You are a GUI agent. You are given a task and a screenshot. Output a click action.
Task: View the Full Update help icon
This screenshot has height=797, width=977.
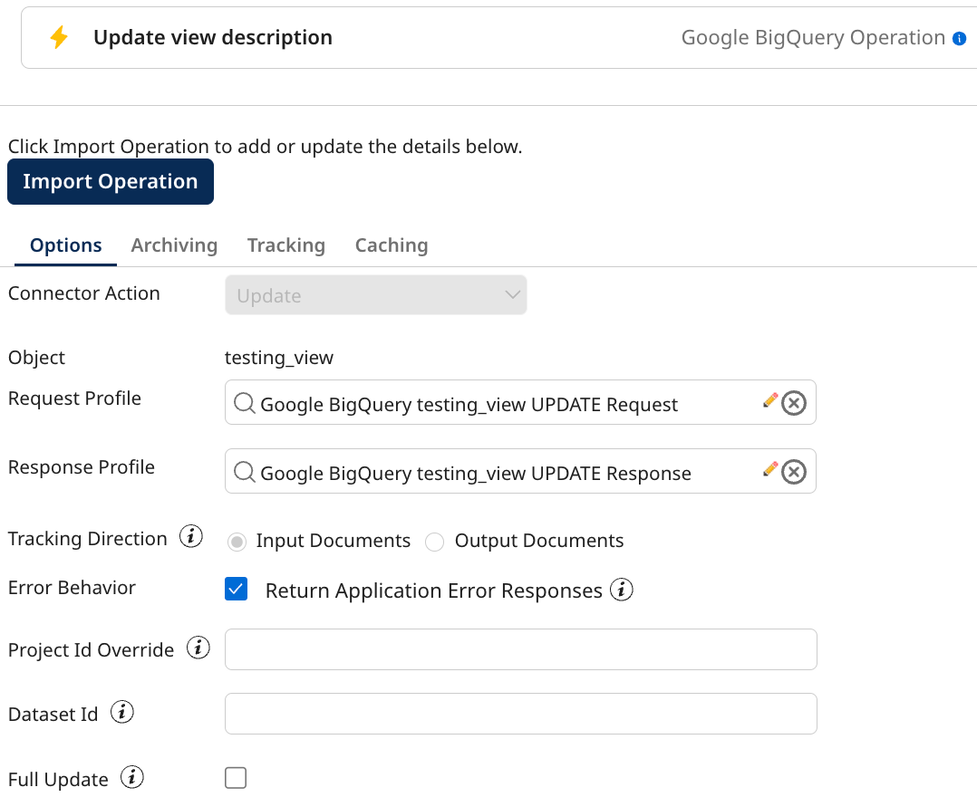coord(131,777)
